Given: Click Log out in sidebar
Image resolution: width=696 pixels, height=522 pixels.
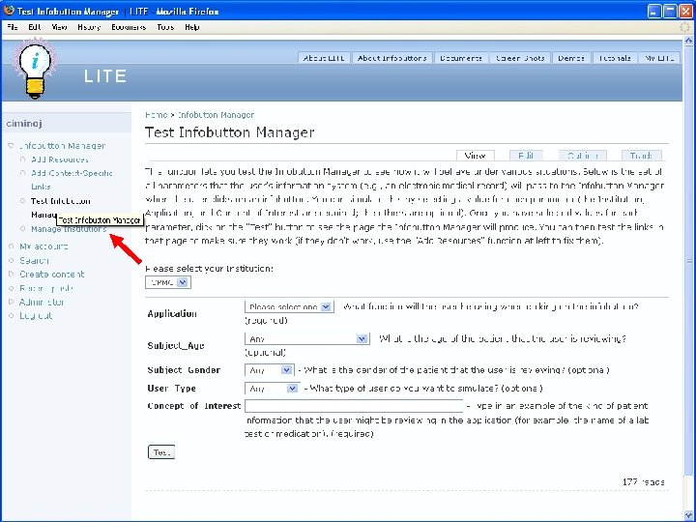Looking at the screenshot, I should tap(36, 316).
